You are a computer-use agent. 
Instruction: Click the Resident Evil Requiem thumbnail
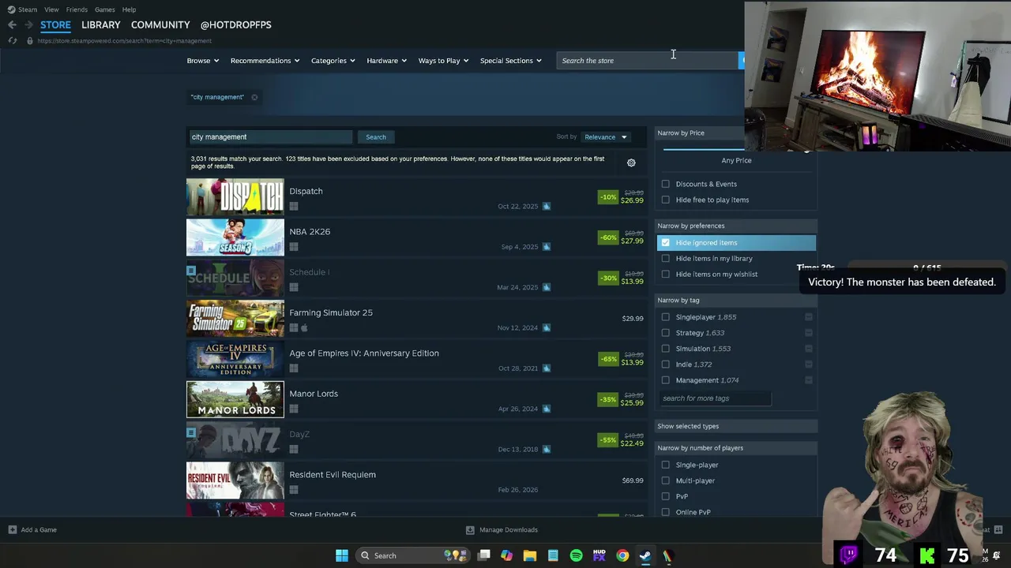pos(235,480)
